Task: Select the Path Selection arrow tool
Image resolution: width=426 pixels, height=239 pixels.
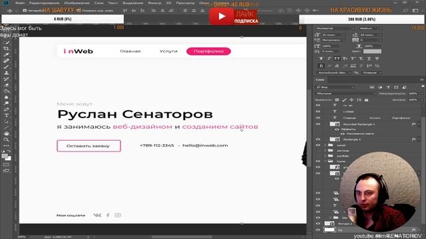Action: (6, 121)
